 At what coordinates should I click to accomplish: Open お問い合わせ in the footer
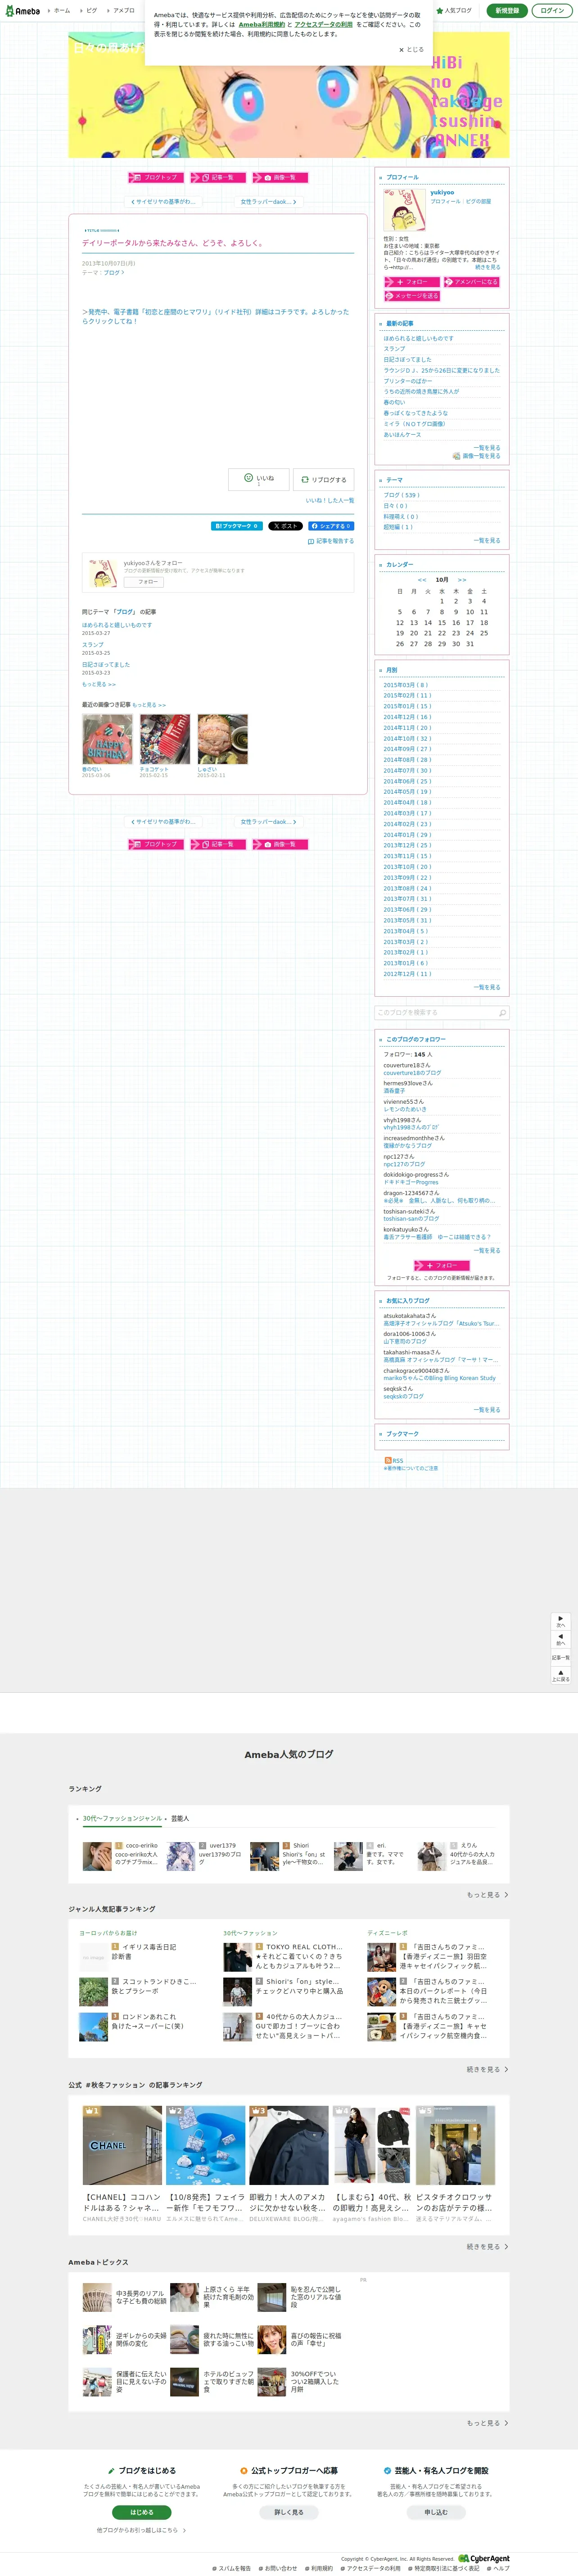pyautogui.click(x=278, y=2568)
